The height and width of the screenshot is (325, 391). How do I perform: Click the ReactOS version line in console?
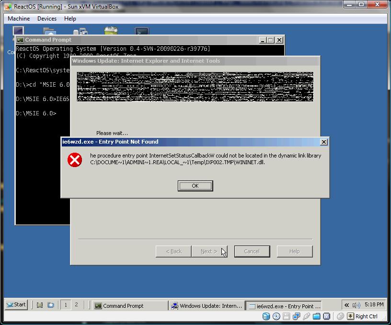coord(113,48)
